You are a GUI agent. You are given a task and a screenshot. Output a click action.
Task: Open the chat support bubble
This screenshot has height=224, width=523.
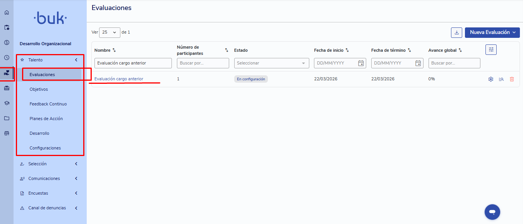click(x=492, y=212)
